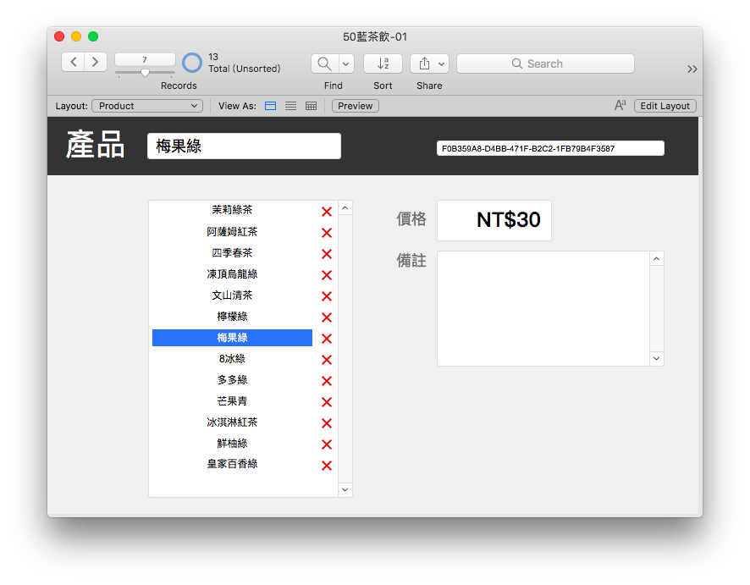Viewport: 750px width, 585px height.
Task: Delete the 鮮柚綠 row with red X
Action: 327,444
